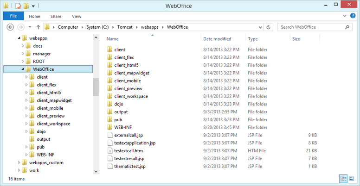Expand the docs tree node

pyautogui.click(x=22, y=46)
